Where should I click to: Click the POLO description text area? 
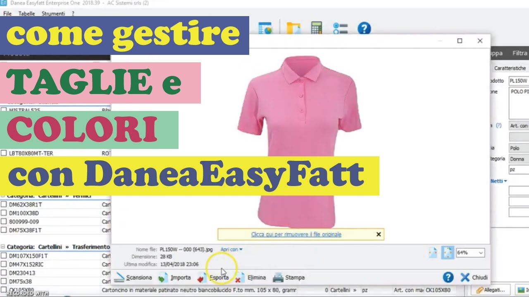point(519,103)
